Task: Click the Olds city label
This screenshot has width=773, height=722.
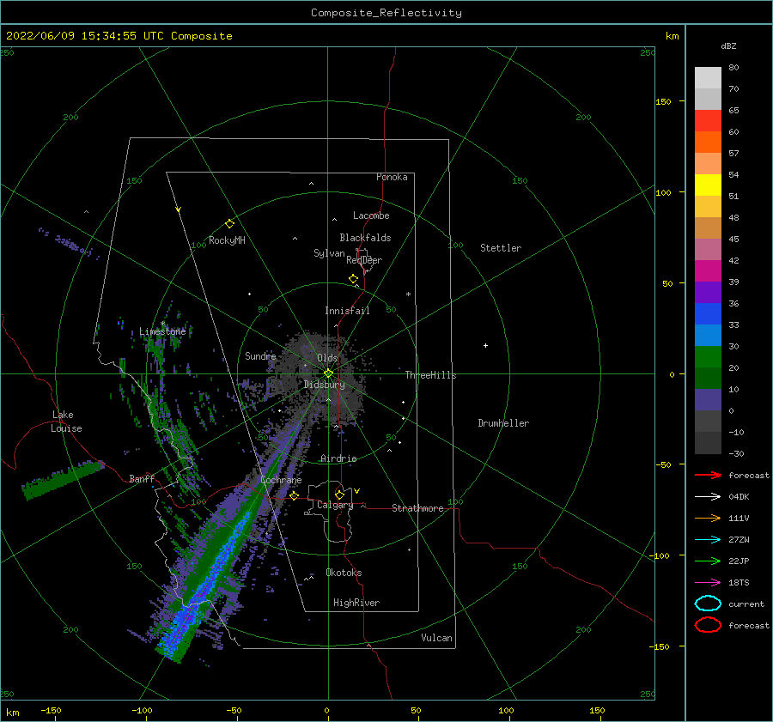Action: point(327,358)
